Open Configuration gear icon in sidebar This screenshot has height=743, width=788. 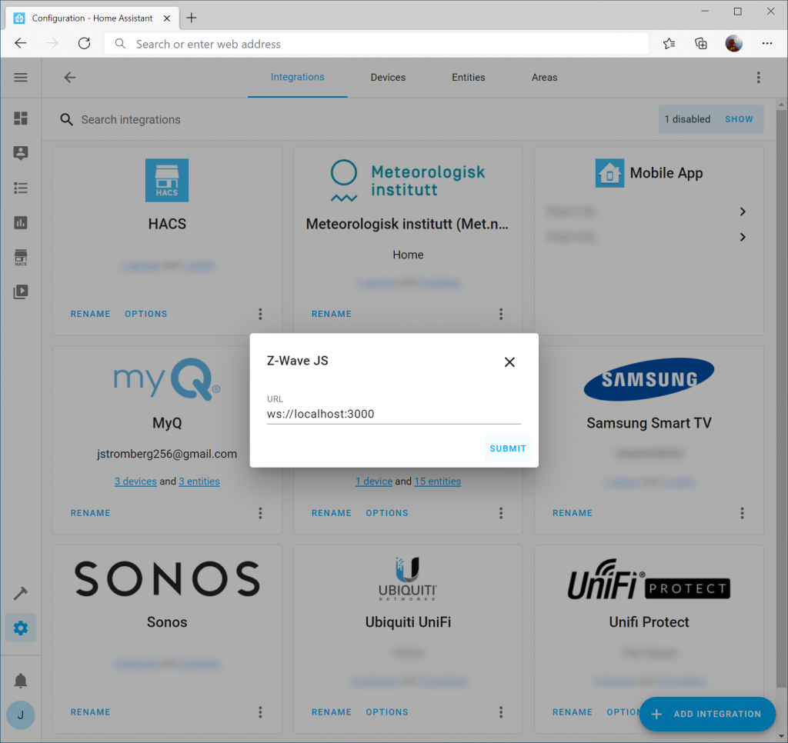tap(21, 628)
